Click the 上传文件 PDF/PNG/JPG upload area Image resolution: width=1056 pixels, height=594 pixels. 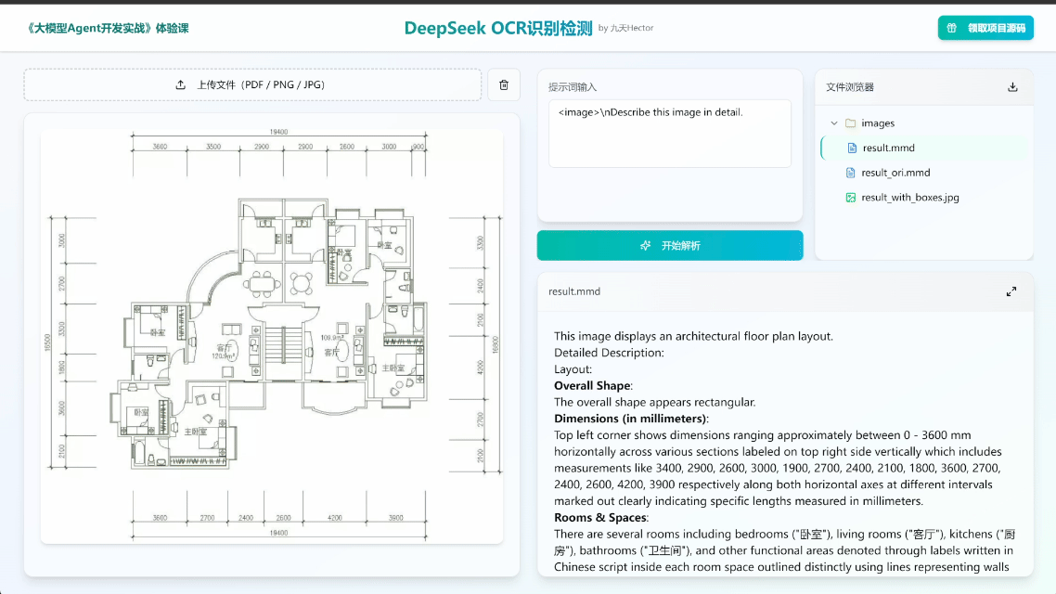pyautogui.click(x=252, y=84)
